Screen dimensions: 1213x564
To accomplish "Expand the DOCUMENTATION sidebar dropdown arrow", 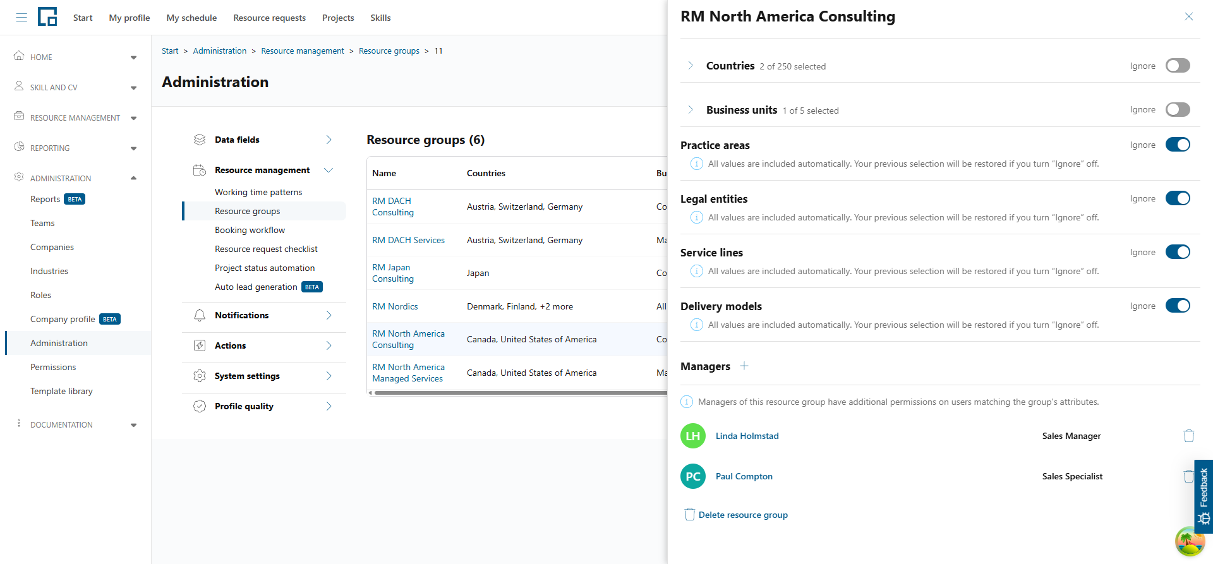I will click(x=133, y=425).
